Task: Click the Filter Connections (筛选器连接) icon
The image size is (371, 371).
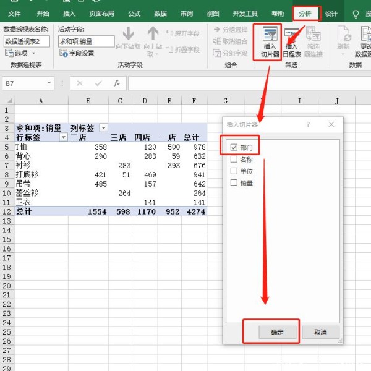Action: [313, 42]
